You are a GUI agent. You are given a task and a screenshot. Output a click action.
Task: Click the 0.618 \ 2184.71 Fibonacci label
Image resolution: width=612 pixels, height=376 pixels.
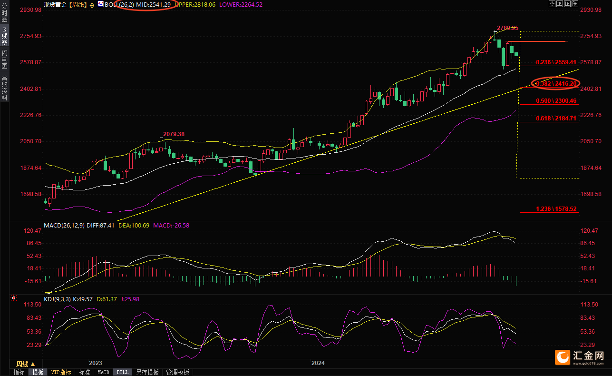pos(556,118)
